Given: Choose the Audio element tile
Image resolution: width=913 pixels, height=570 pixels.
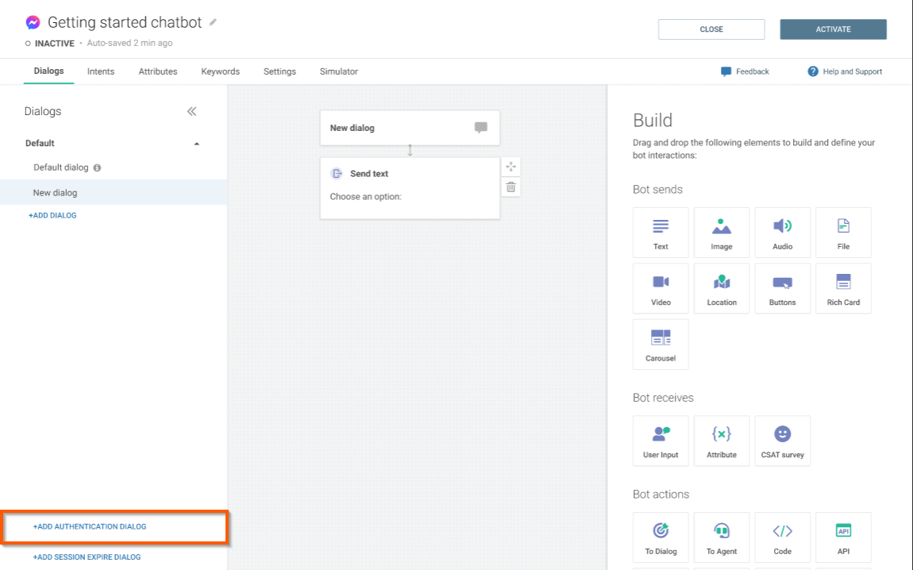Looking at the screenshot, I should 782,233.
